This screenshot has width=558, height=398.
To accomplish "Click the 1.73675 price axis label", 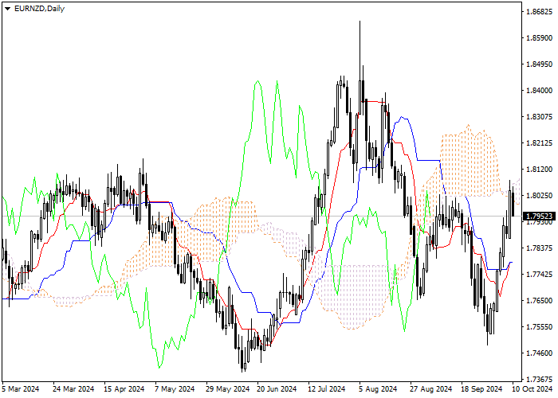I will [x=539, y=379].
